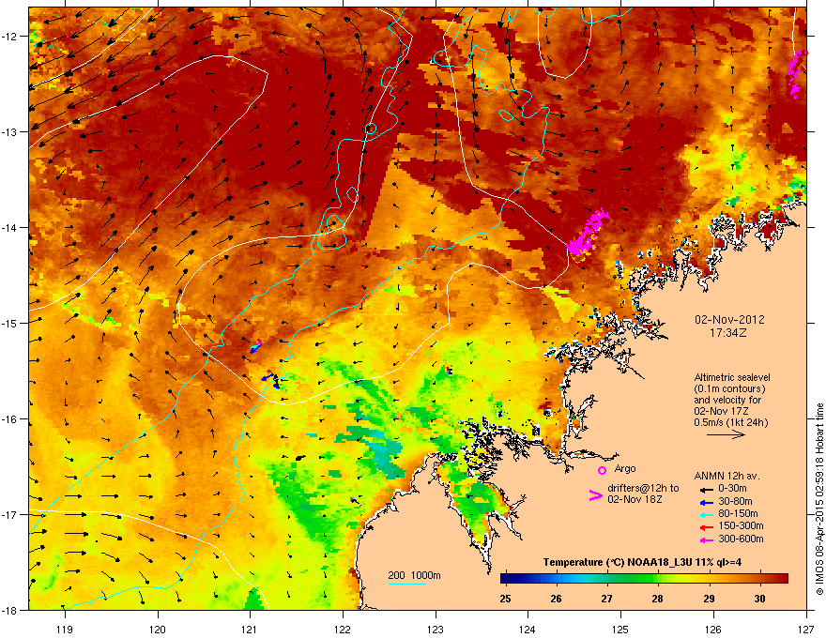Click the '0.5m/s (1kt 24h)' text
Screen dimensions: 826x638
point(730,423)
